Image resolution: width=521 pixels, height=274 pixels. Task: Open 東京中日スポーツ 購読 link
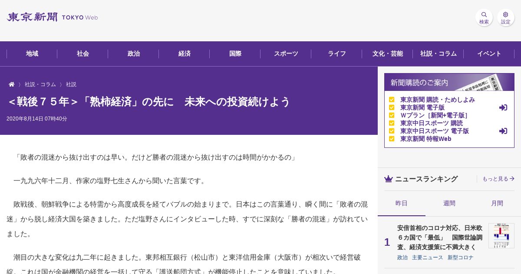coord(432,123)
